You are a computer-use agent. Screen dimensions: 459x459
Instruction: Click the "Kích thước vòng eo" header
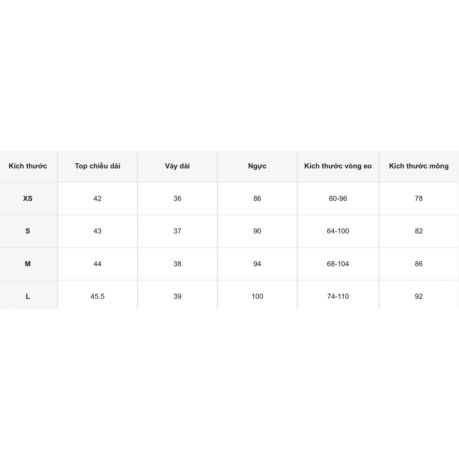tap(338, 166)
